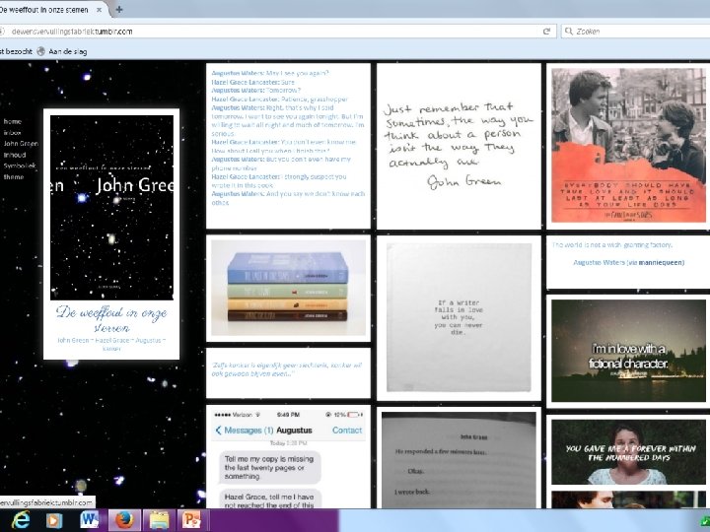Screen dimensions: 710x532
Task: Focus the Zoeken search field
Action: coord(638,32)
